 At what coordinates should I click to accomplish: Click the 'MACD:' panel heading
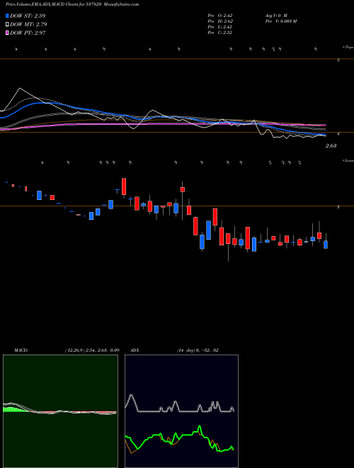point(21,350)
